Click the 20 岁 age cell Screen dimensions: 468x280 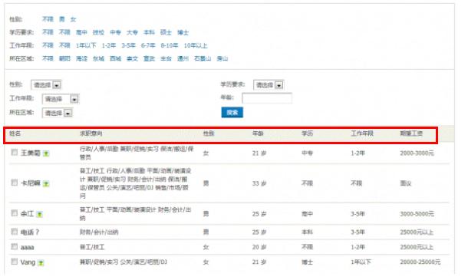tap(259, 247)
